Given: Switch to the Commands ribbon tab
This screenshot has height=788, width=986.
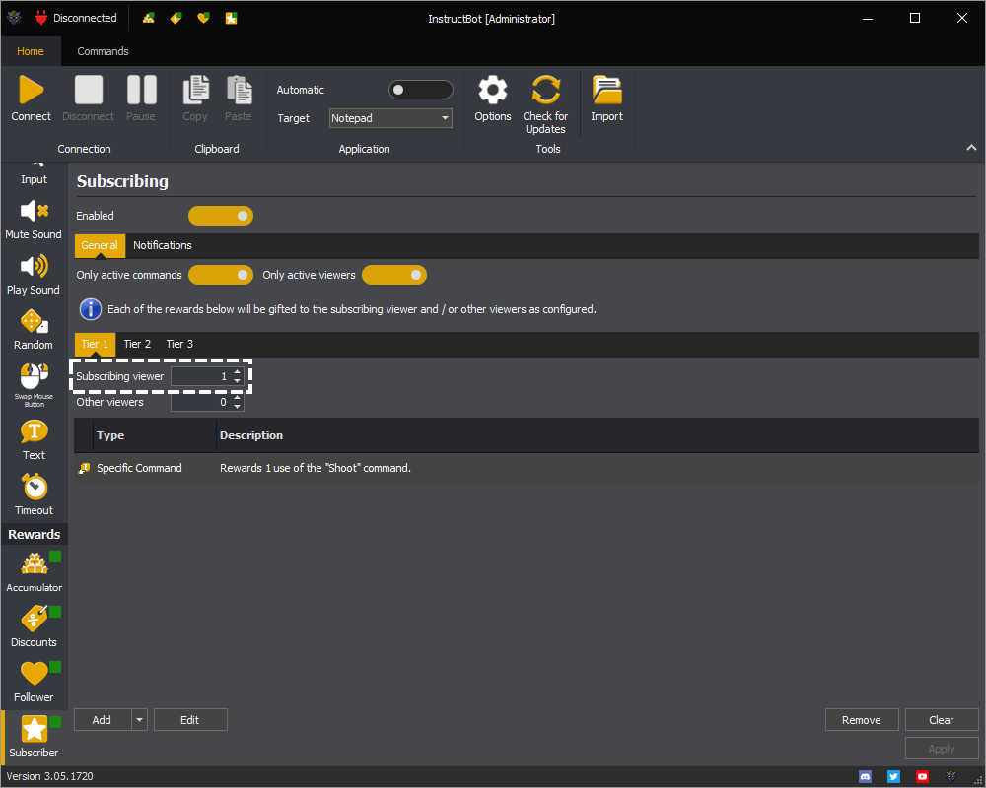Looking at the screenshot, I should coord(104,51).
